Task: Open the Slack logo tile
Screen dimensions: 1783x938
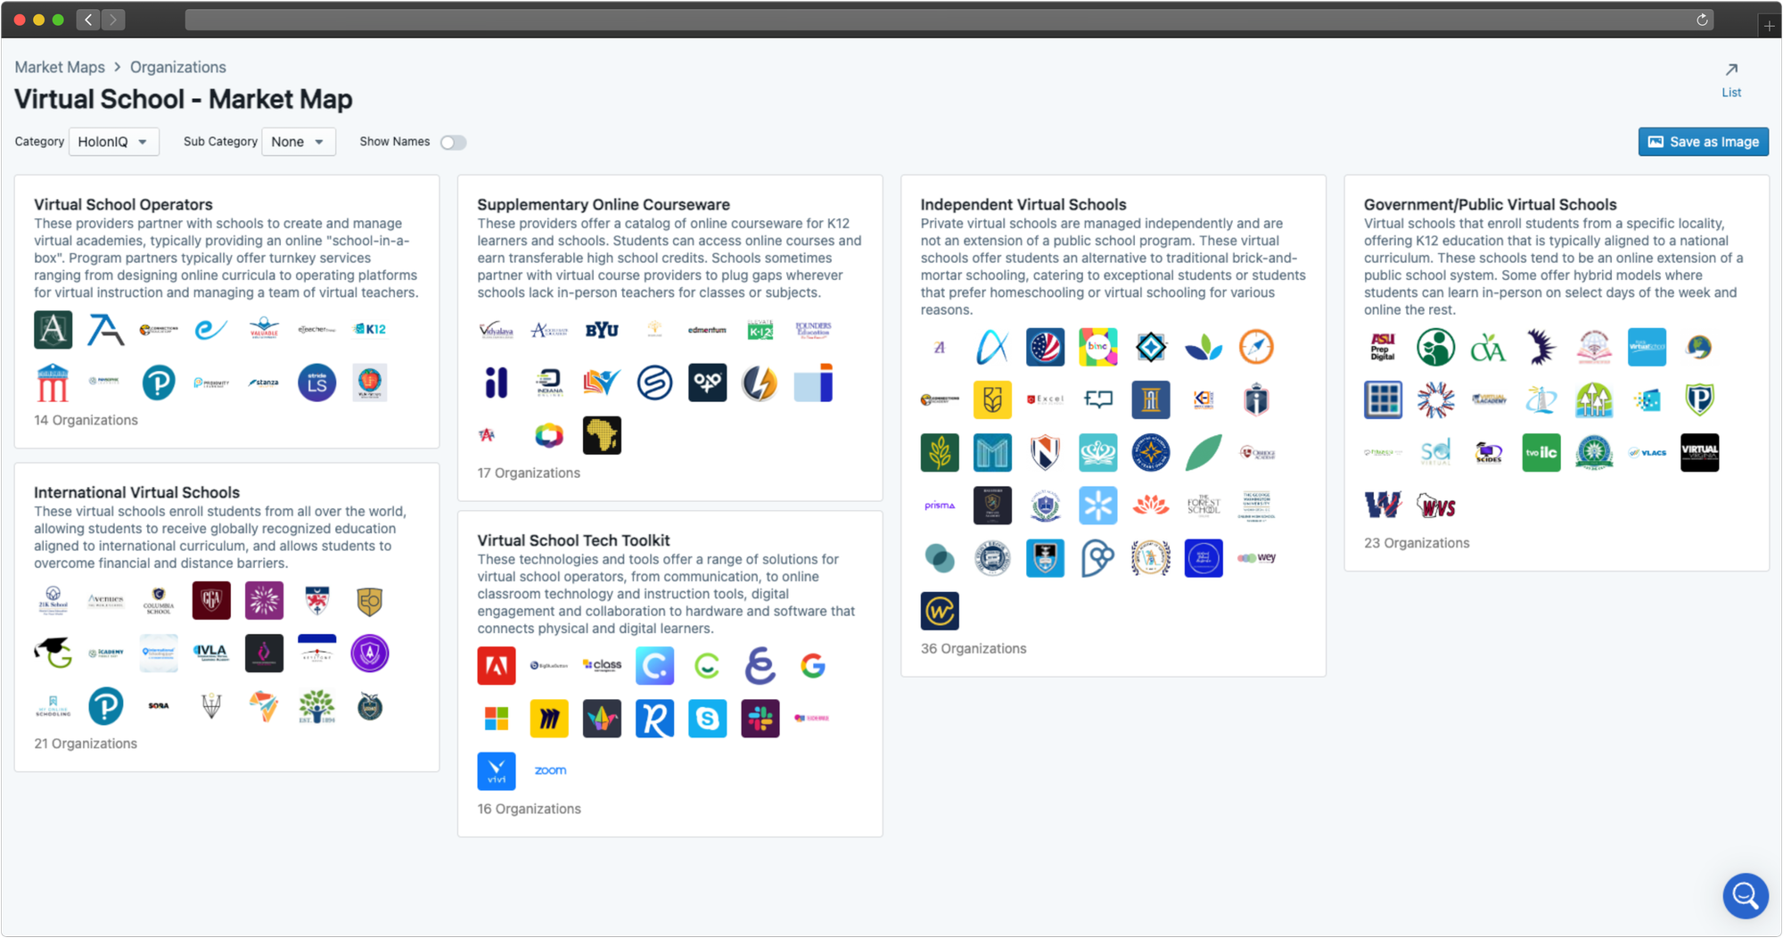Action: [x=760, y=719]
